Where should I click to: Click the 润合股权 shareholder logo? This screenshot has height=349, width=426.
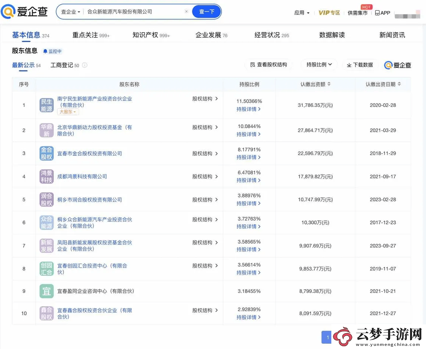pyautogui.click(x=47, y=199)
